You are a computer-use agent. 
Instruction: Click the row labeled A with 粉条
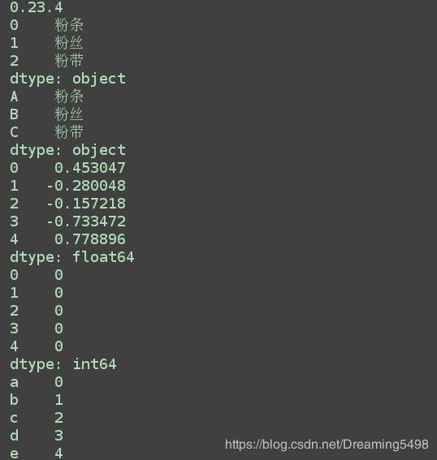46,97
